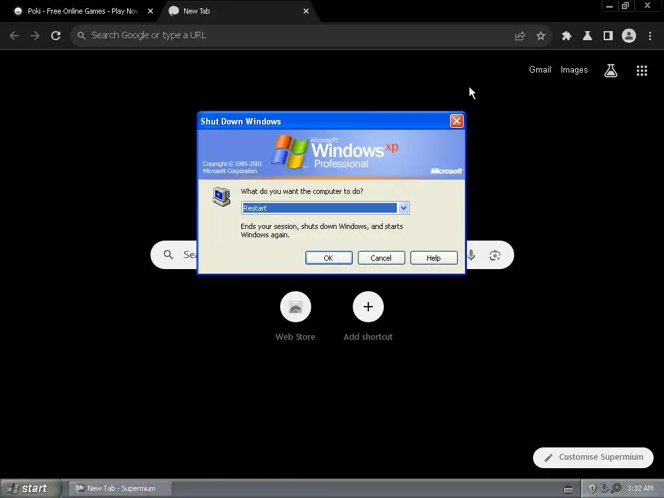Reload the current page
Image resolution: width=664 pixels, height=498 pixels.
pyautogui.click(x=56, y=36)
